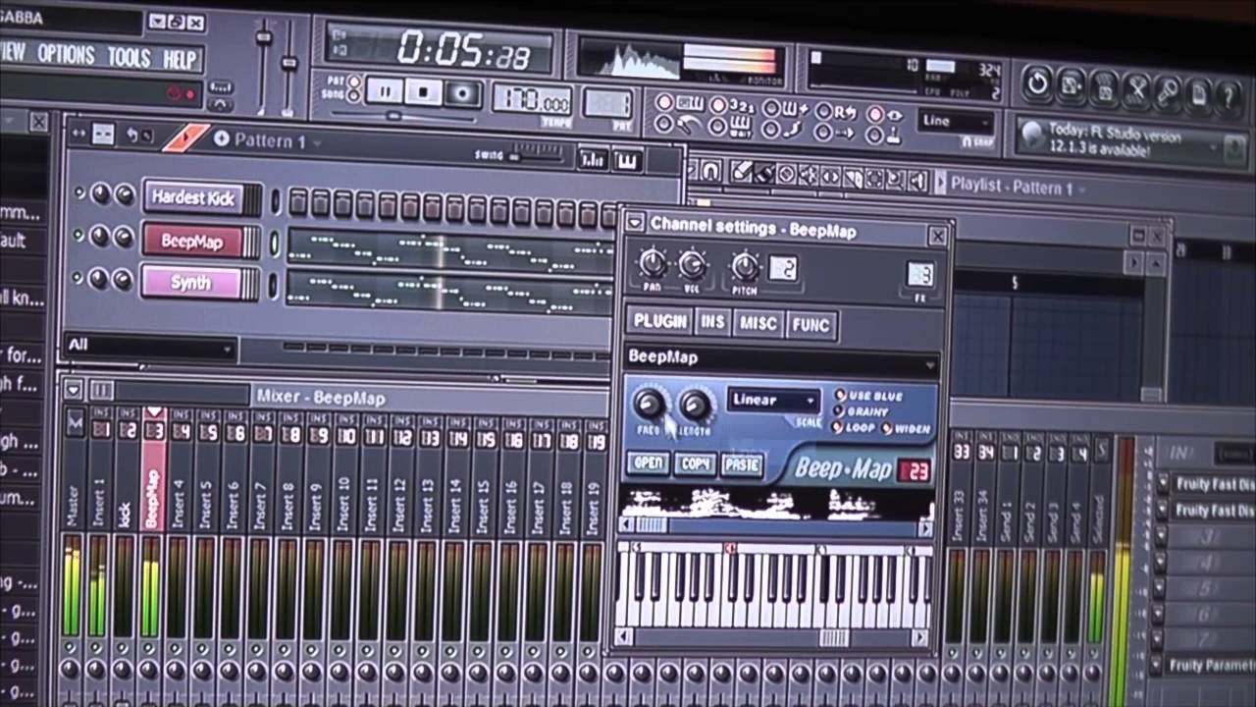Select the pencil draw tool in playlist toolbar

[x=741, y=173]
